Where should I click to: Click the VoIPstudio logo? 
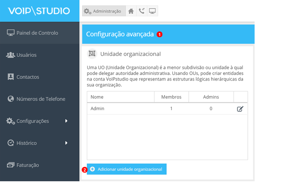coord(39,11)
